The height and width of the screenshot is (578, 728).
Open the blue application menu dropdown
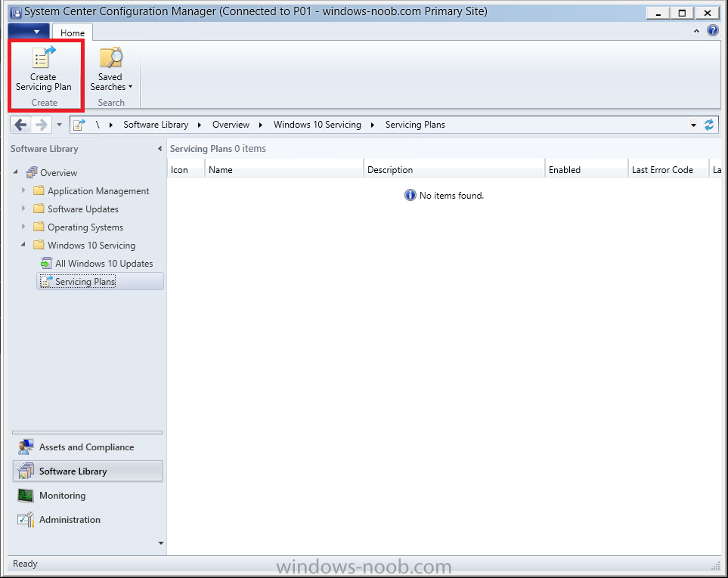pos(28,32)
